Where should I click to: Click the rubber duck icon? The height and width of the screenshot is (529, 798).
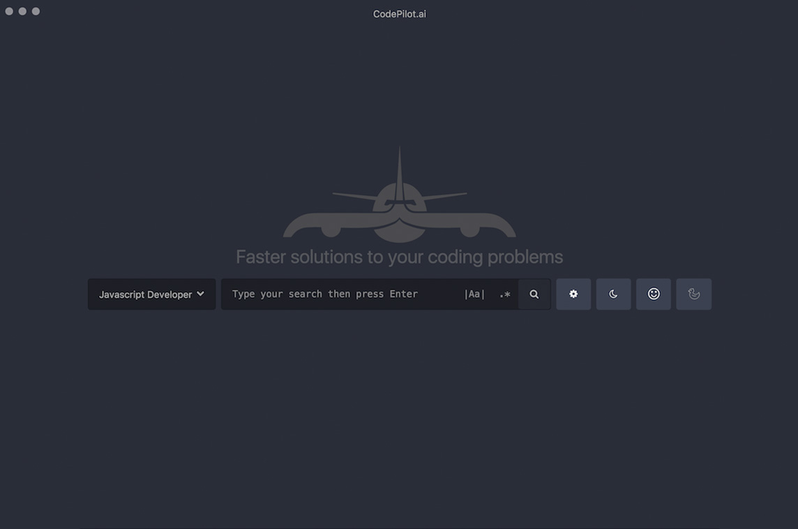pos(693,295)
